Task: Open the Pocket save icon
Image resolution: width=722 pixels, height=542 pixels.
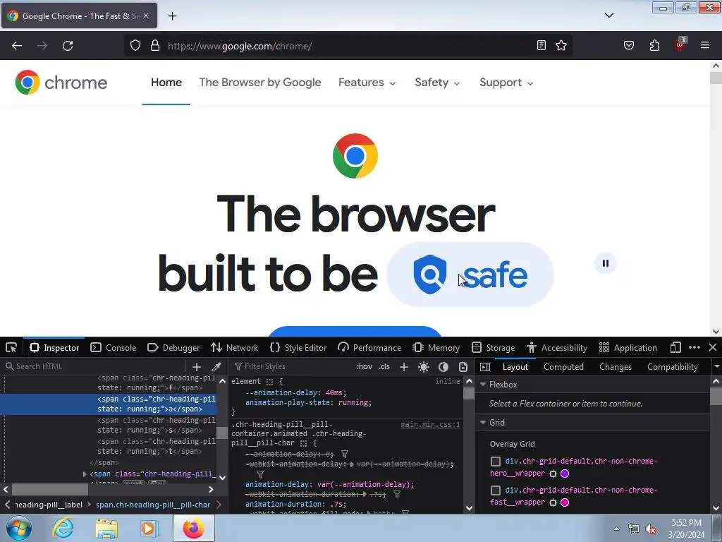Action: (628, 45)
